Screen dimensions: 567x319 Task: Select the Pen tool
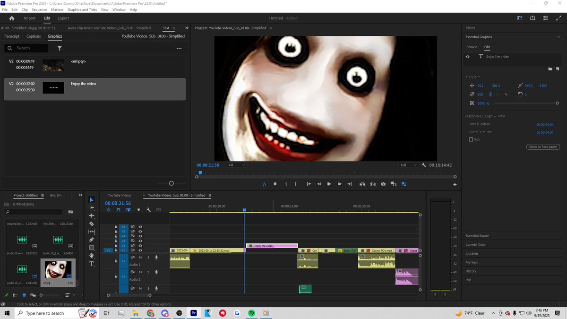click(92, 240)
